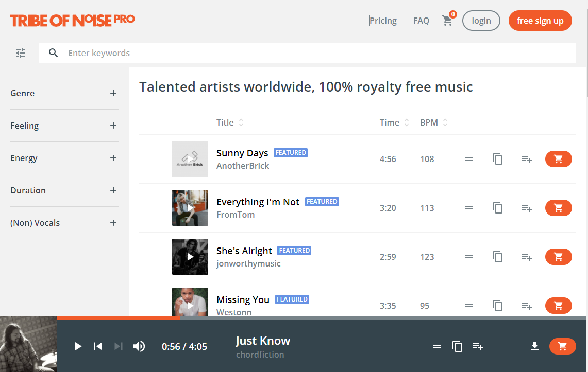Click the Just Know title in player
The image size is (588, 372).
(263, 341)
